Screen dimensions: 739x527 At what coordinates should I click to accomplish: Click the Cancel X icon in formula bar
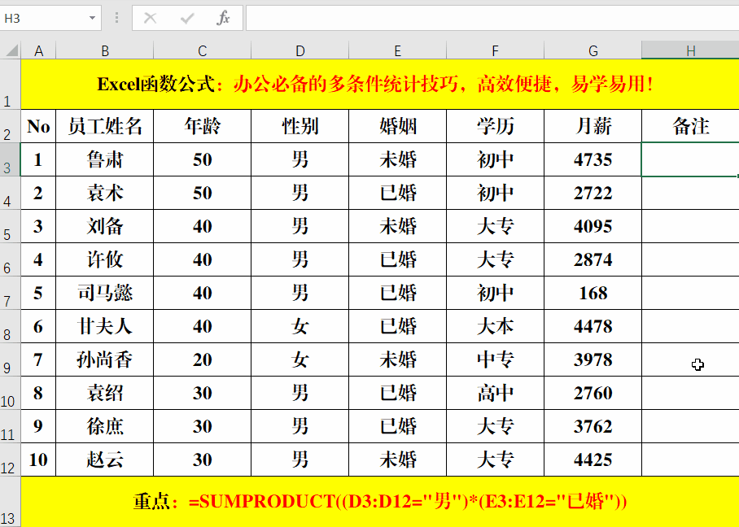[x=150, y=19]
